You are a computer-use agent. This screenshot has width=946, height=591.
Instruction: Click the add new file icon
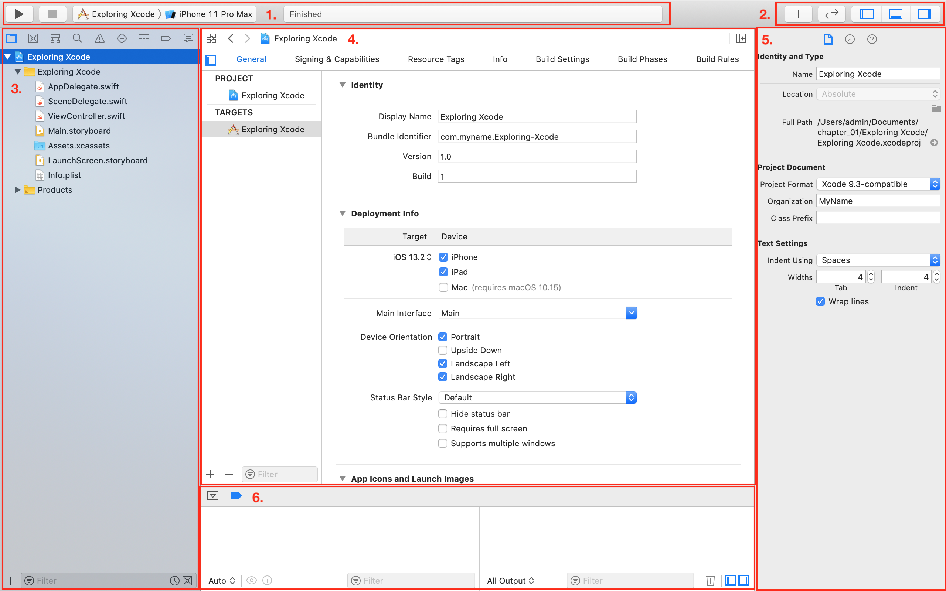tap(9, 580)
